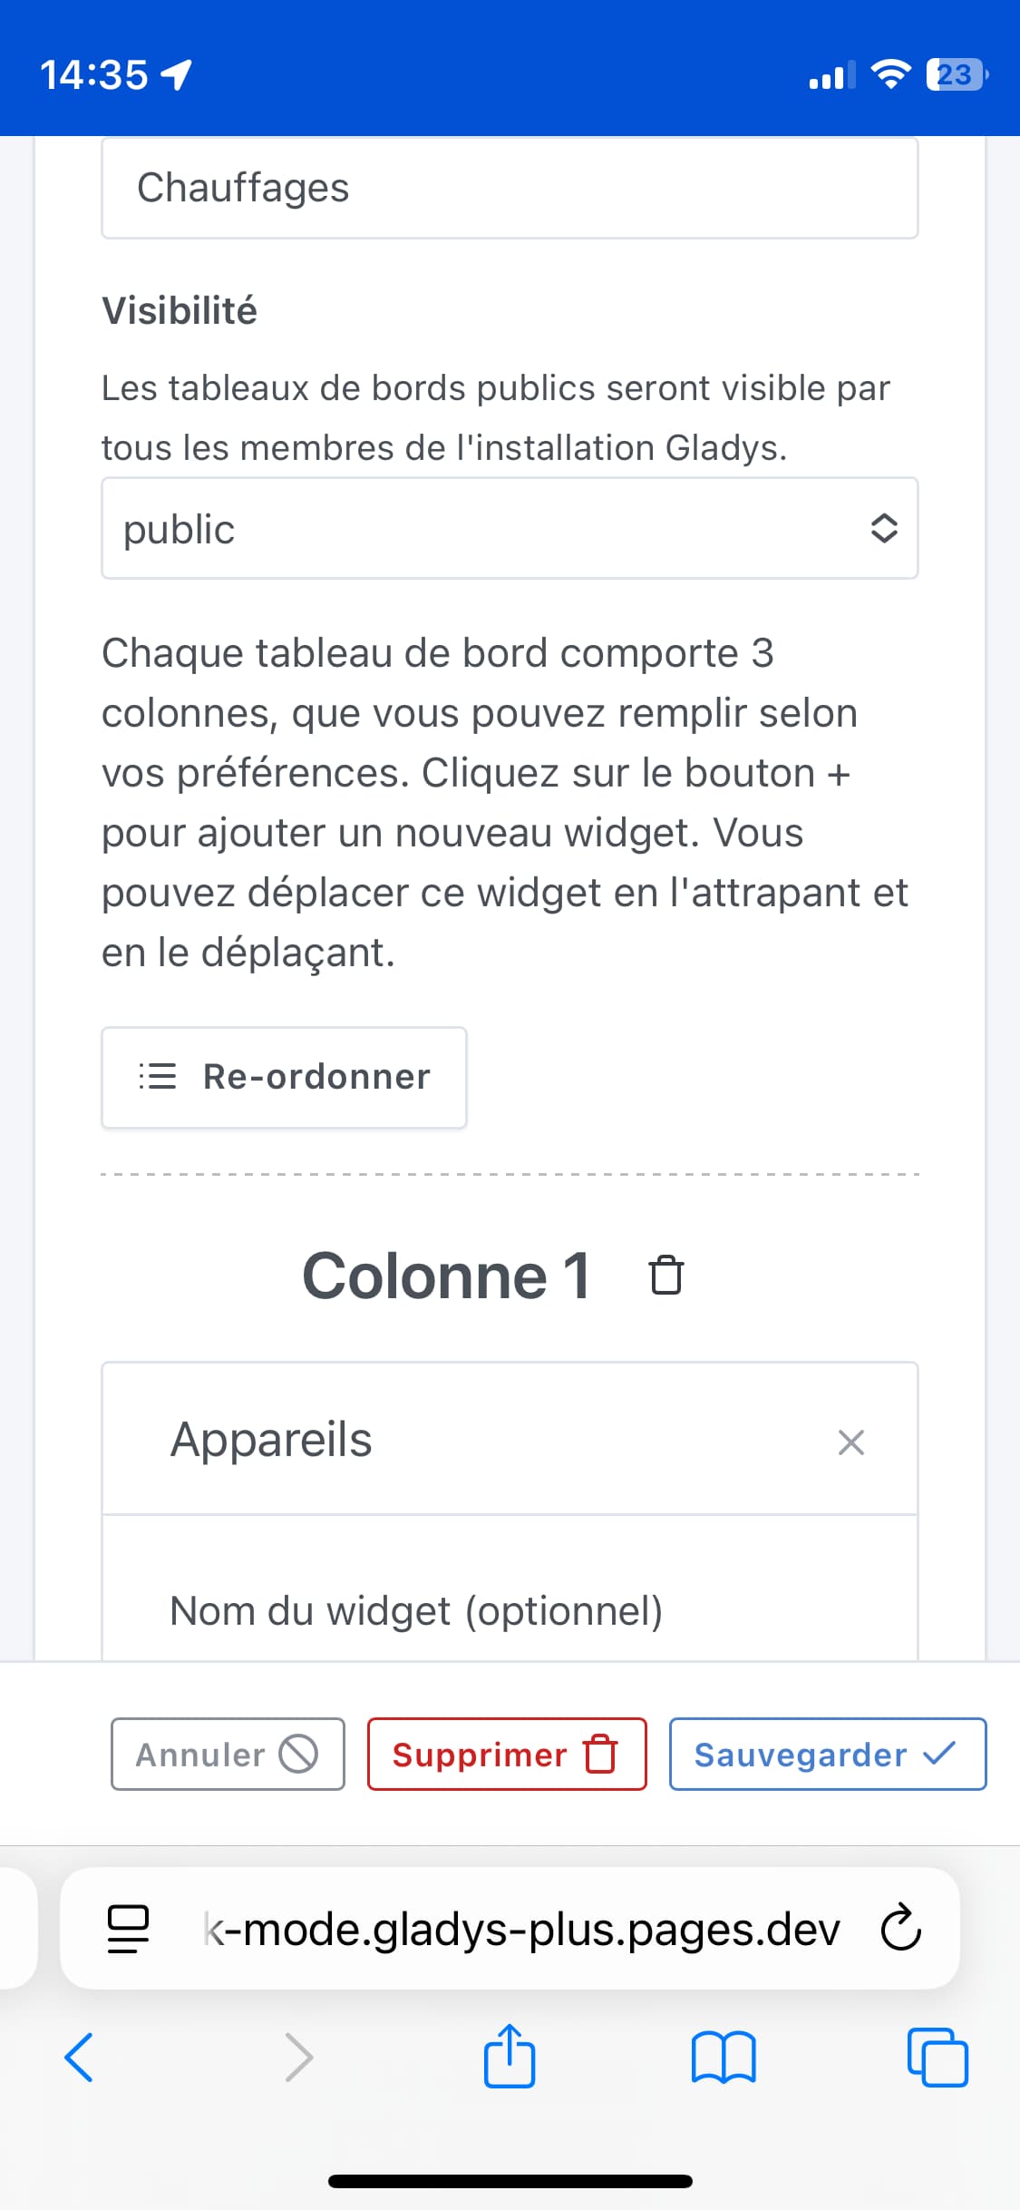Click the Re-ordonner button
Image resolution: width=1020 pixels, height=2210 pixels.
pyautogui.click(x=284, y=1077)
